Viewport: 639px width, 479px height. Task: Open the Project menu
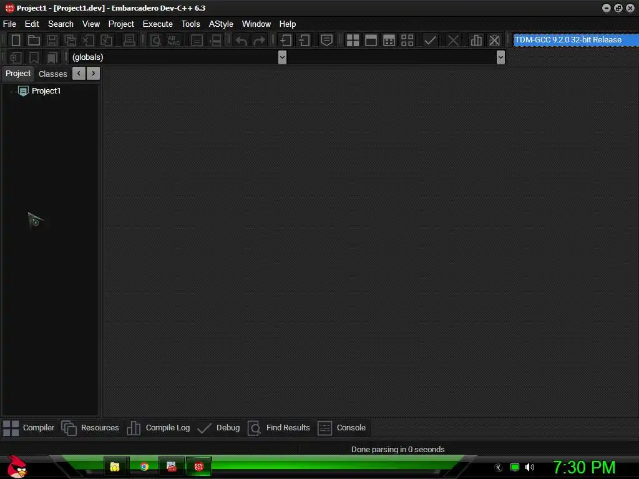pyautogui.click(x=121, y=24)
